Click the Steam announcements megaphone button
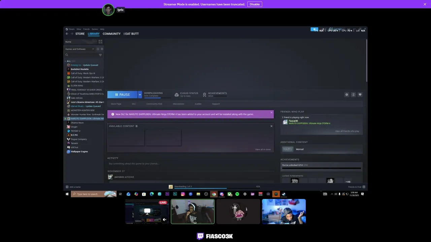Image resolution: width=431 pixels, height=242 pixels. (x=314, y=30)
